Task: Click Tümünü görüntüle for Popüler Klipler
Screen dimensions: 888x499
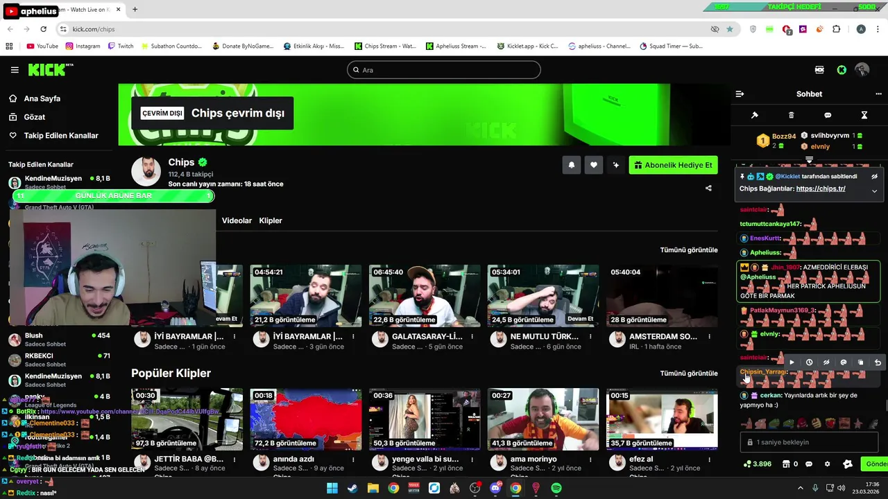Action: 689,374
